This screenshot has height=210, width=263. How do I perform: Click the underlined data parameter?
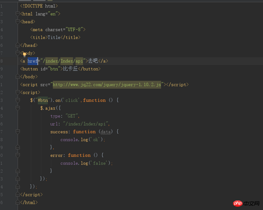tap(106, 132)
